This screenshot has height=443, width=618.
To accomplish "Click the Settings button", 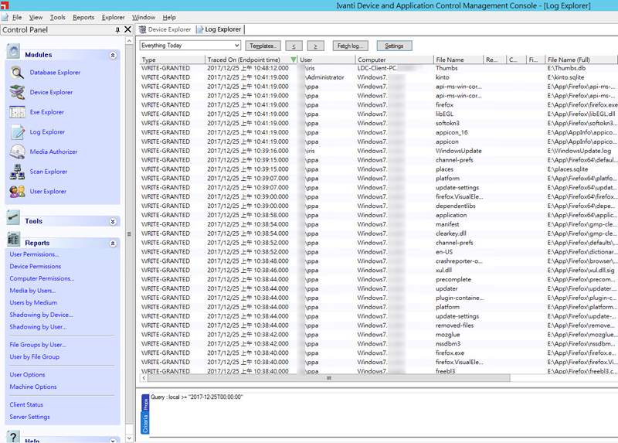I will pyautogui.click(x=394, y=46).
